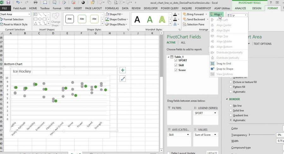Insert a text box shape from shapes gallery
284x154 pixels.
click(36, 15)
